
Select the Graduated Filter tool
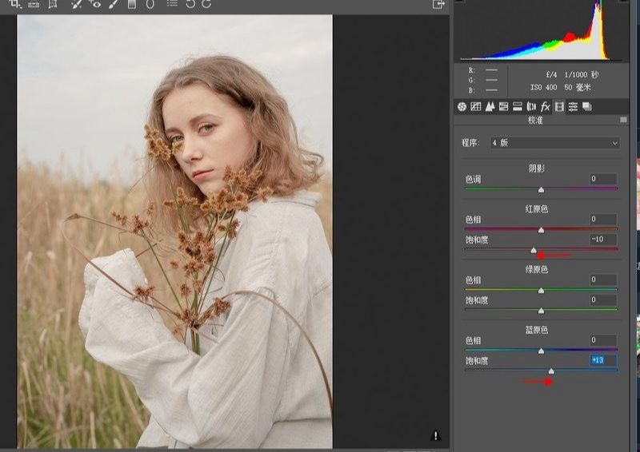coord(132,4)
